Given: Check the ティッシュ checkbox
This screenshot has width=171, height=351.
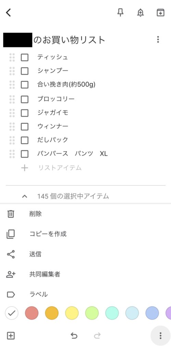Looking at the screenshot, I should (25, 58).
